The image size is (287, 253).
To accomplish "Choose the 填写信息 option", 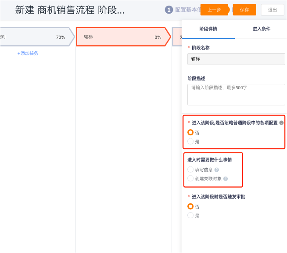I will [190, 170].
